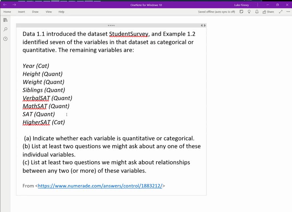The height and width of the screenshot is (212, 292).
Task: Show Recent Notes via the clock icon
Action: point(5,39)
